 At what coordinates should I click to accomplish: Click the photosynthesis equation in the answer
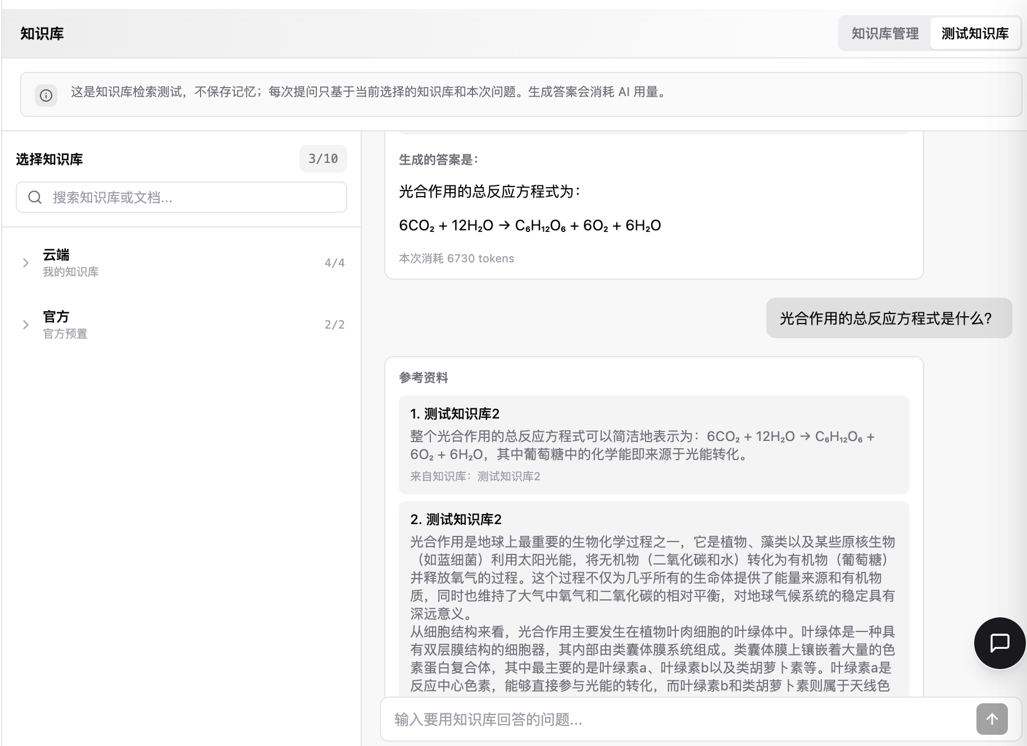(x=530, y=226)
